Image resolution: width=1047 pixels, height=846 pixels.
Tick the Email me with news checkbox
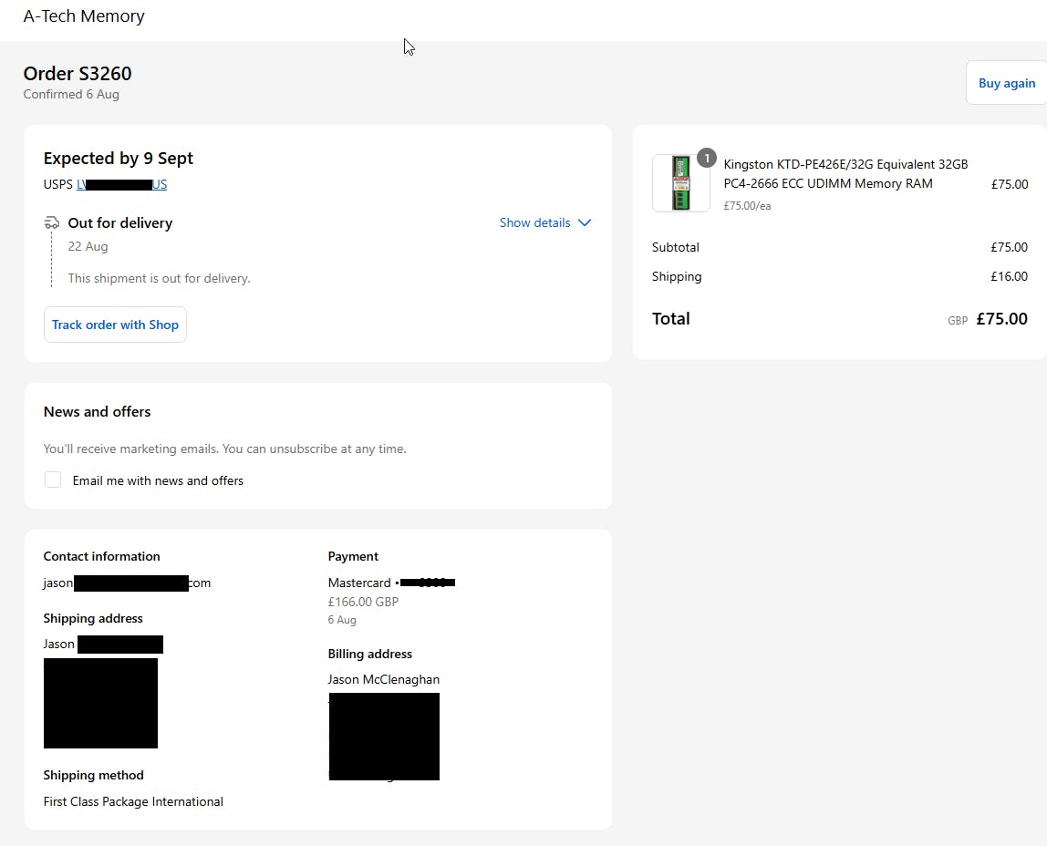coord(53,480)
